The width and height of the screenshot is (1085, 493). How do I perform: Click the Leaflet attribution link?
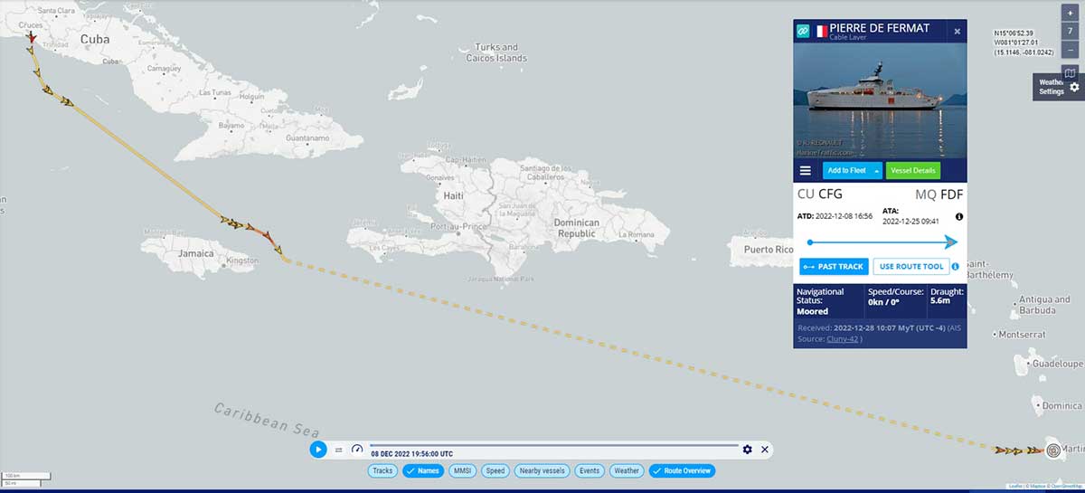(x=1016, y=487)
